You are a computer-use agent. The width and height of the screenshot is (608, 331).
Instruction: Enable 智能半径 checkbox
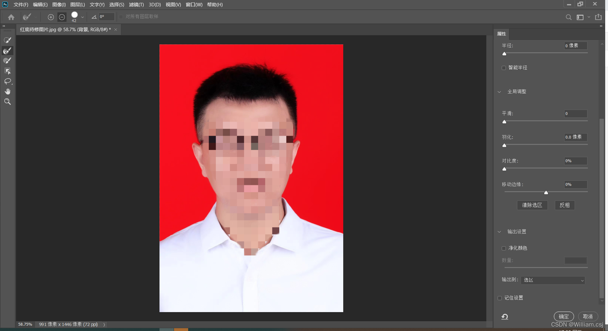pyautogui.click(x=504, y=68)
